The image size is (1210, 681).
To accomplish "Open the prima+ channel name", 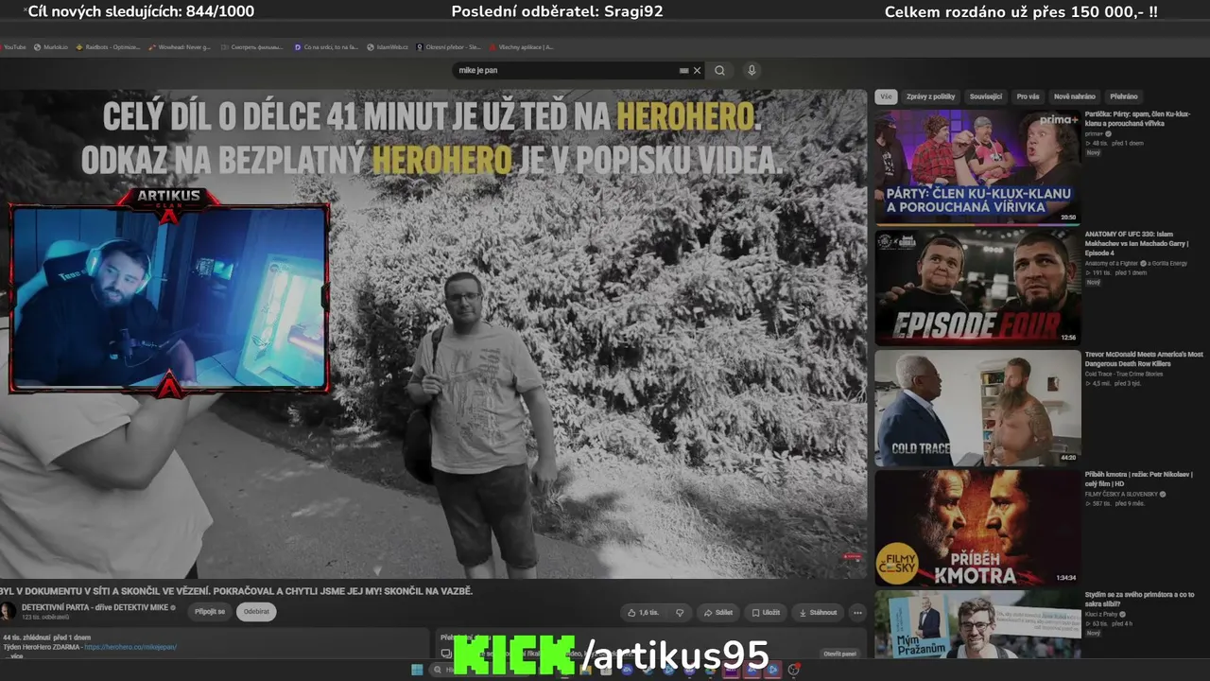I will point(1094,133).
